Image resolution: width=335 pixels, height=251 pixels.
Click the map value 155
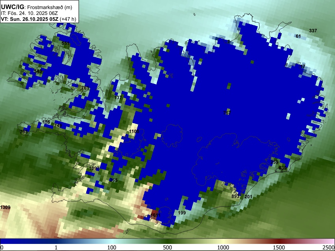click(47, 122)
